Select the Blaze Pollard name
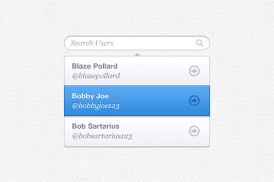The width and height of the screenshot is (274, 182). [95, 66]
